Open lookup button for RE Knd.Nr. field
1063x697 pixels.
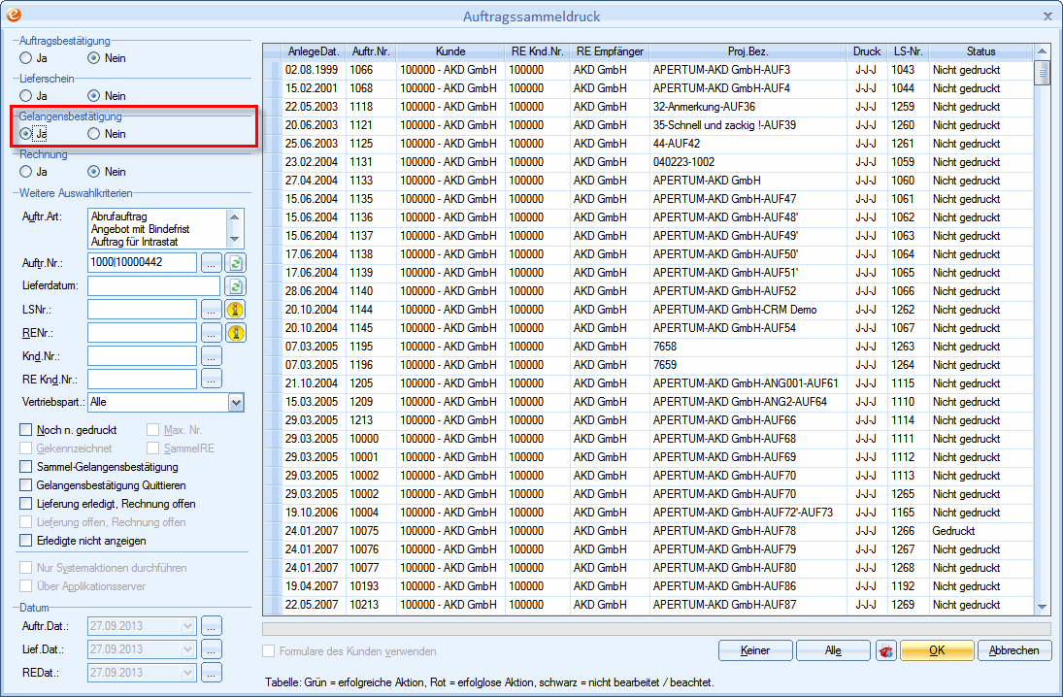(212, 380)
